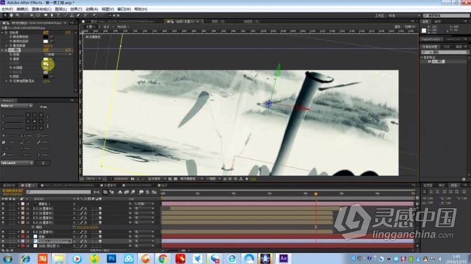
Task: Expand the CC 调色 effect group
Action: tap(2, 50)
